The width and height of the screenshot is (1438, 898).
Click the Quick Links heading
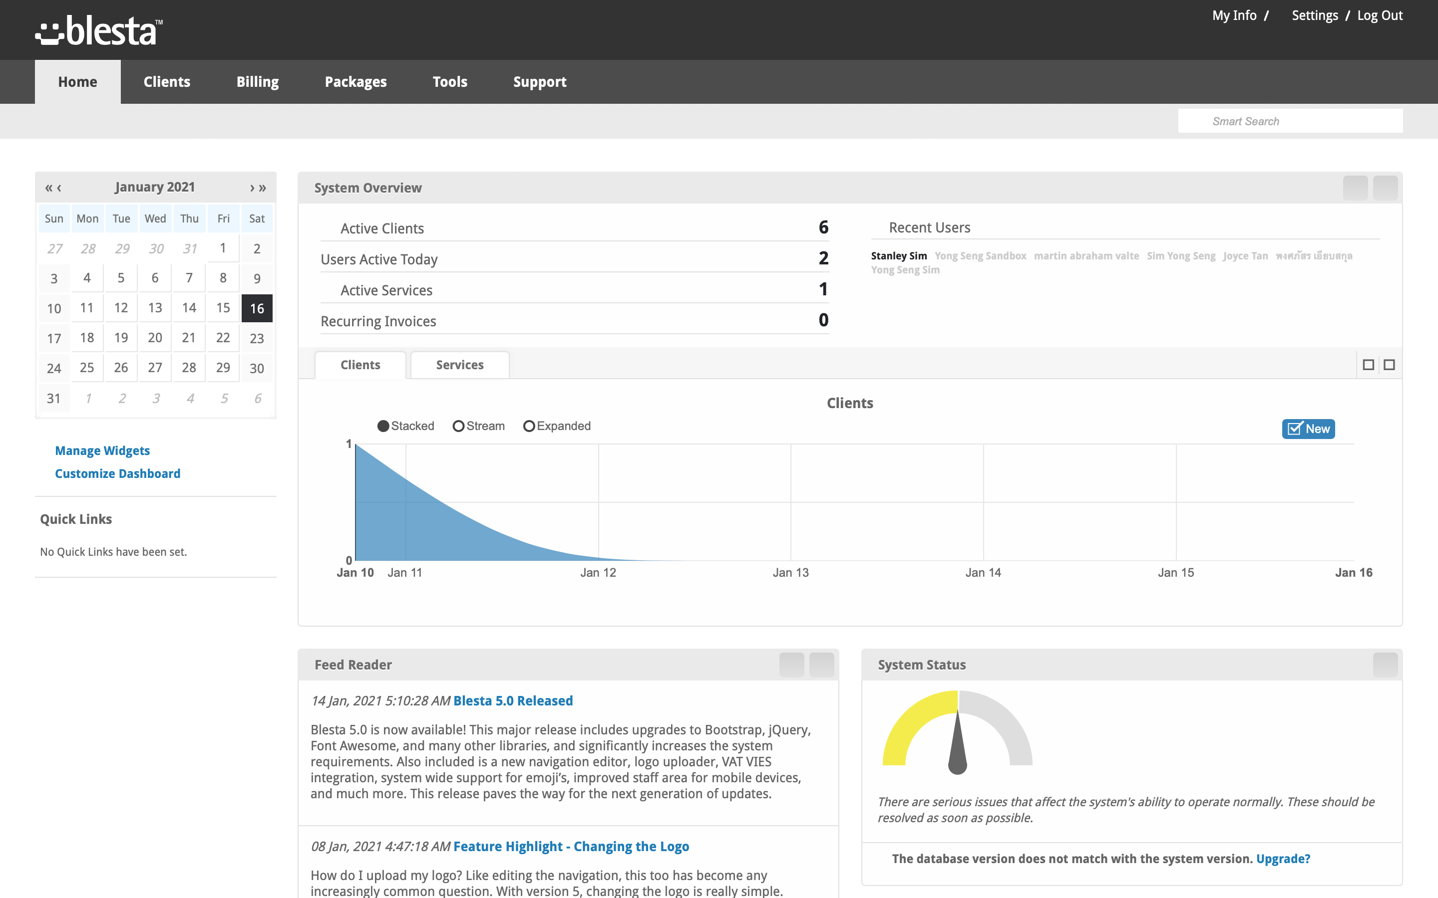[76, 519]
